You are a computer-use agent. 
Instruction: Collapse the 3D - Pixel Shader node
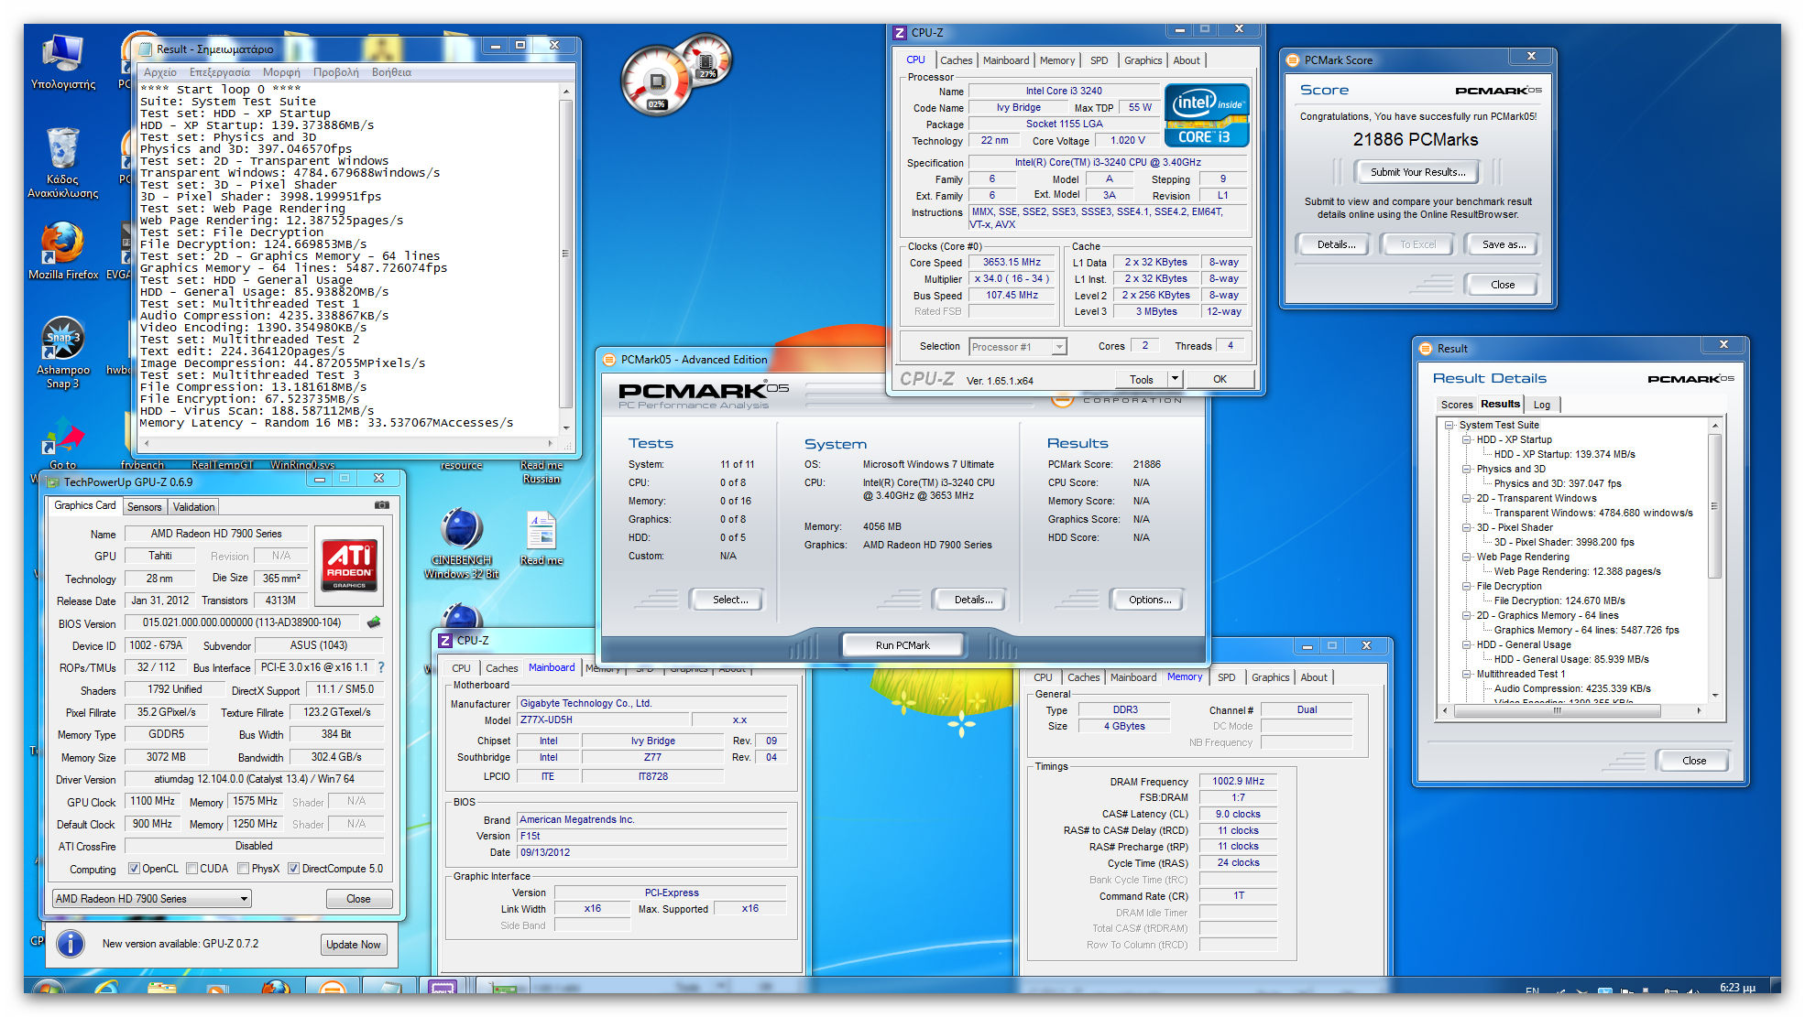(x=1467, y=527)
